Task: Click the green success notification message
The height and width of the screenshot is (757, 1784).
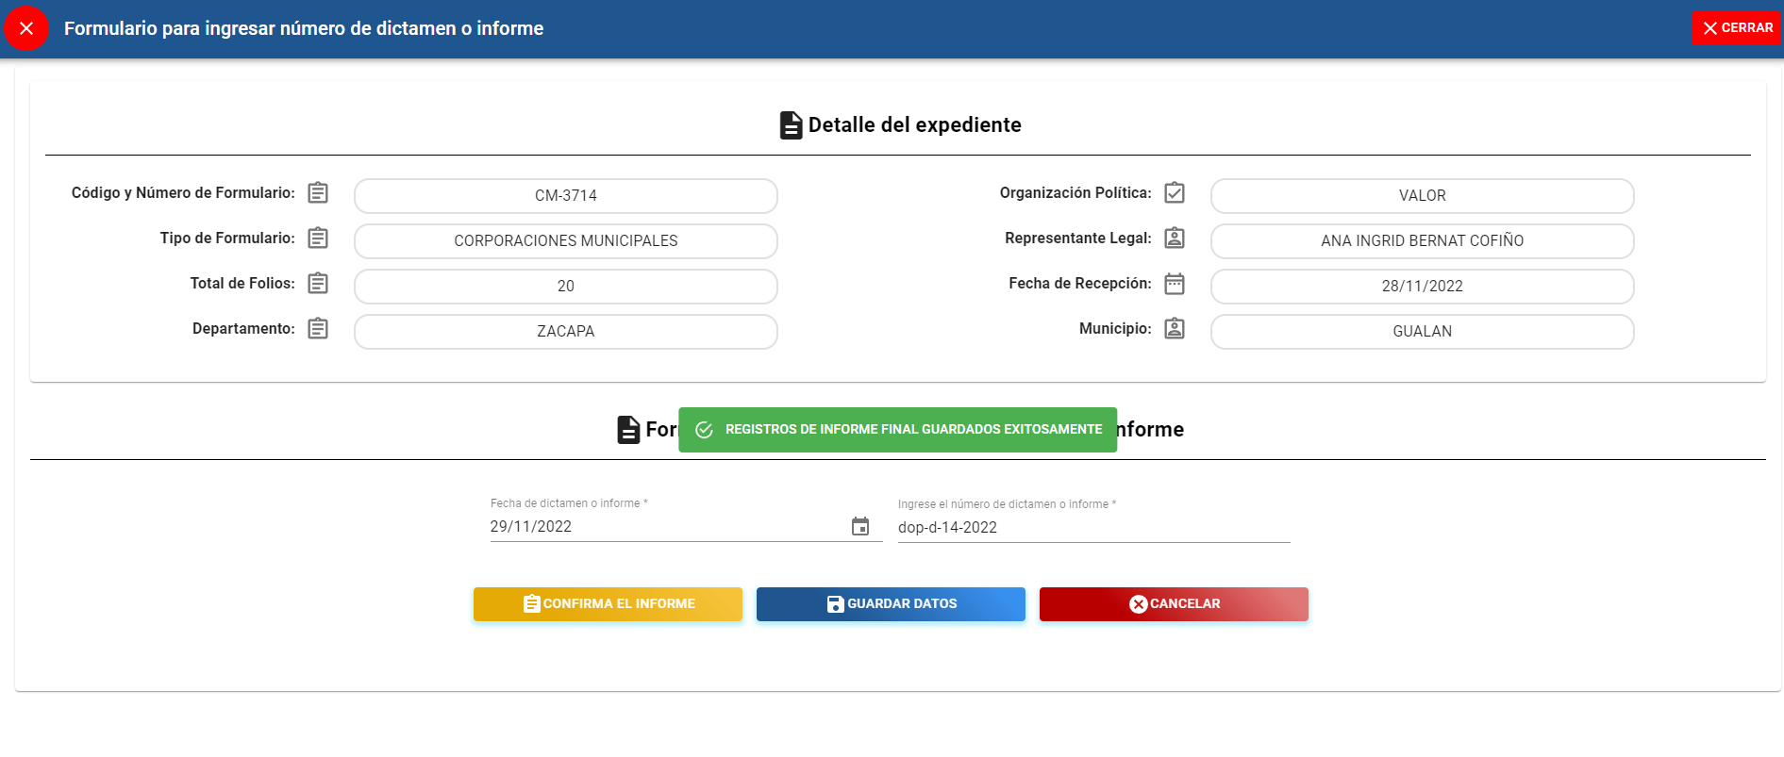Action: click(897, 430)
